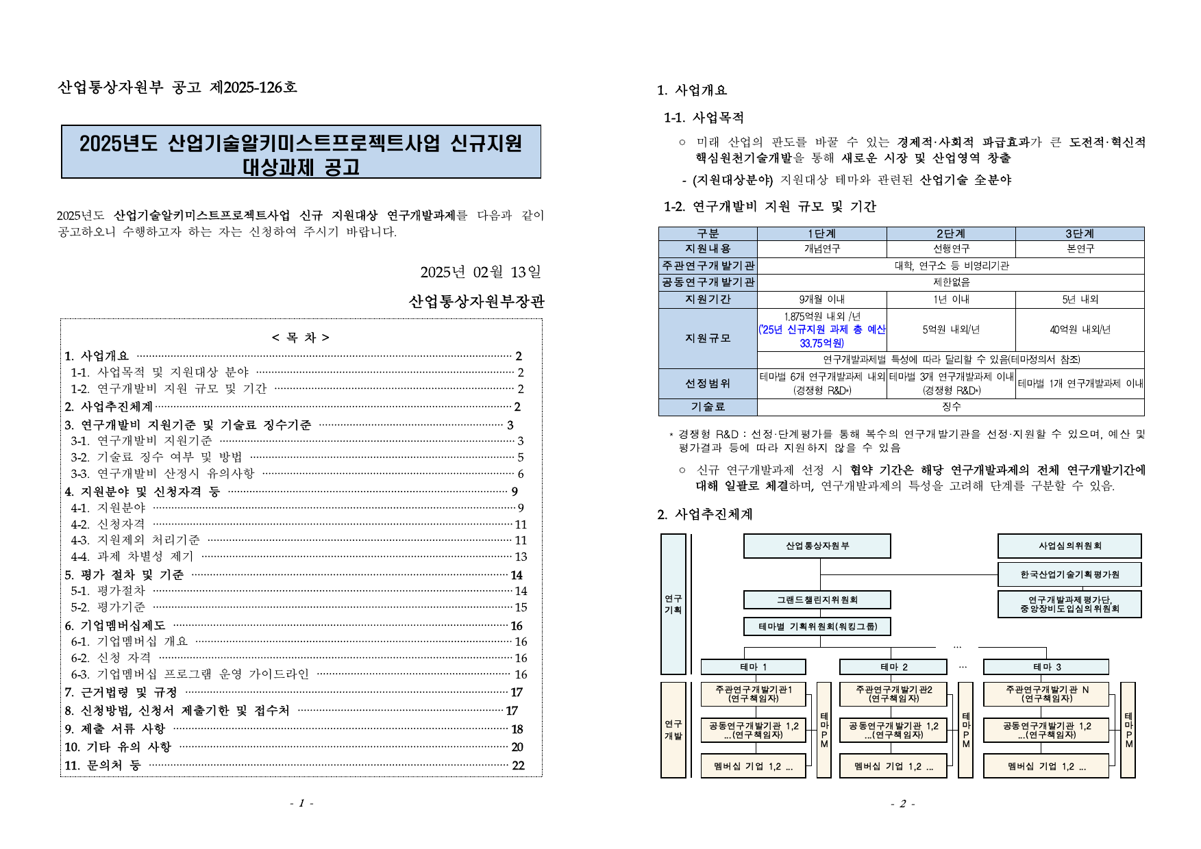
Task: Click the '그랜드챌린지위원회' diagram box
Action: 817,600
